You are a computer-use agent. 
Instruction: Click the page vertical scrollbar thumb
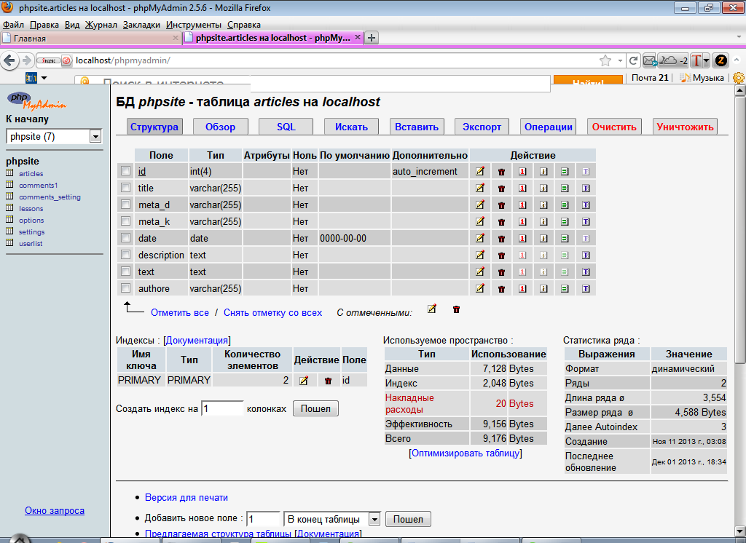coord(740,230)
